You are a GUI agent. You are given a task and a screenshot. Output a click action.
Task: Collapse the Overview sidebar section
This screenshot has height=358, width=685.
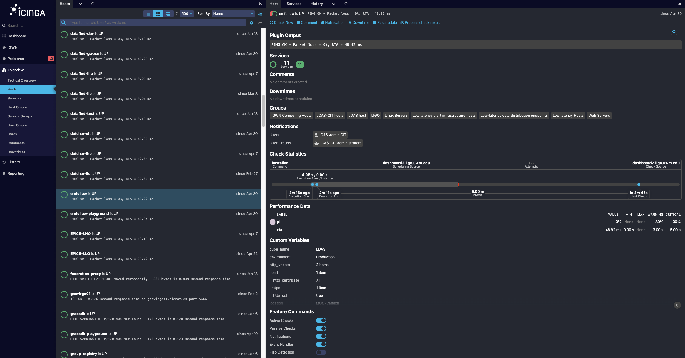click(x=16, y=70)
